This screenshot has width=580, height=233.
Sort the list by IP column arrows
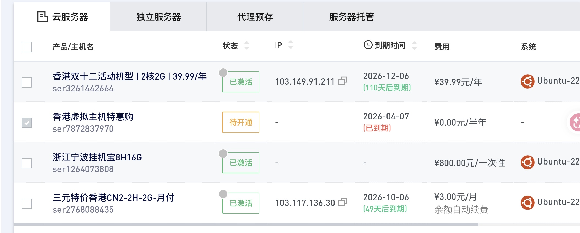tap(291, 45)
